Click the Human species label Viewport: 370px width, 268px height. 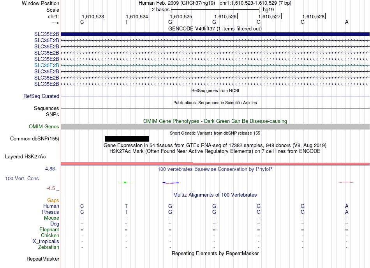tap(51, 206)
